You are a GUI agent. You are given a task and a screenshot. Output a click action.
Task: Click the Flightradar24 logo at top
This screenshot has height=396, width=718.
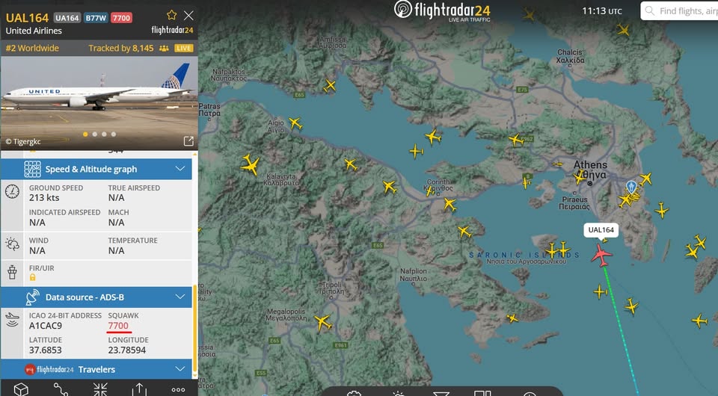point(442,10)
